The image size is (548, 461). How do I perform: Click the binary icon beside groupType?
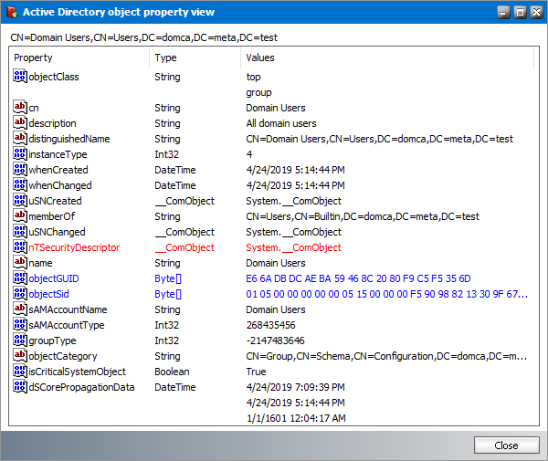[20, 341]
